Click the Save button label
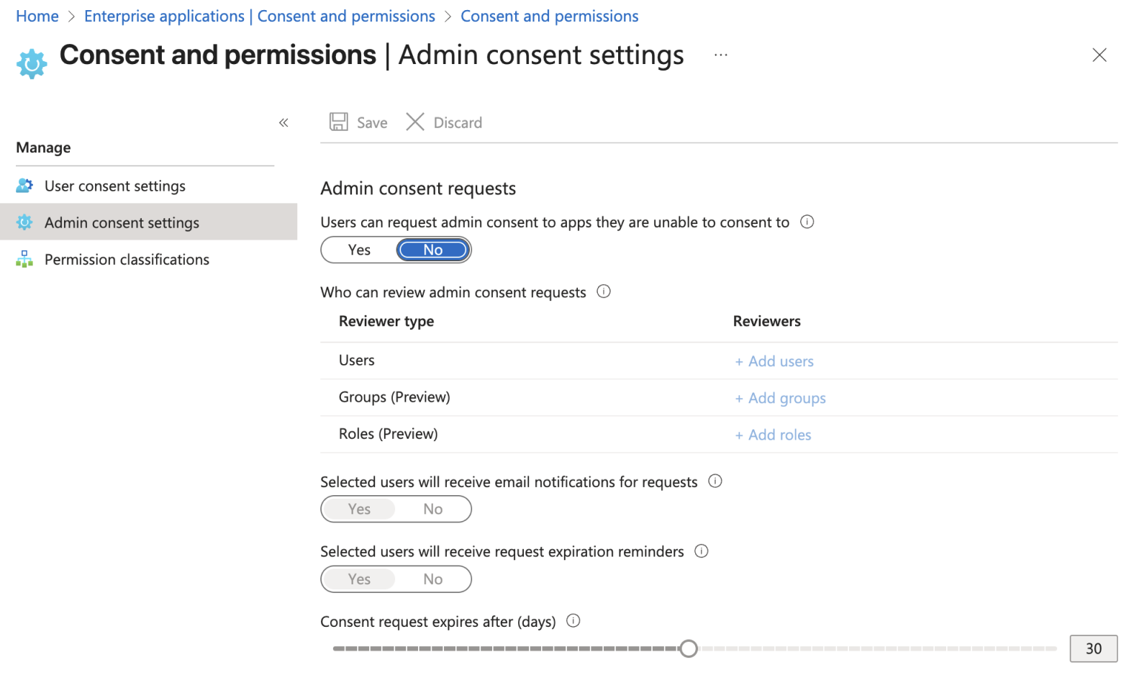This screenshot has height=688, width=1134. (372, 122)
